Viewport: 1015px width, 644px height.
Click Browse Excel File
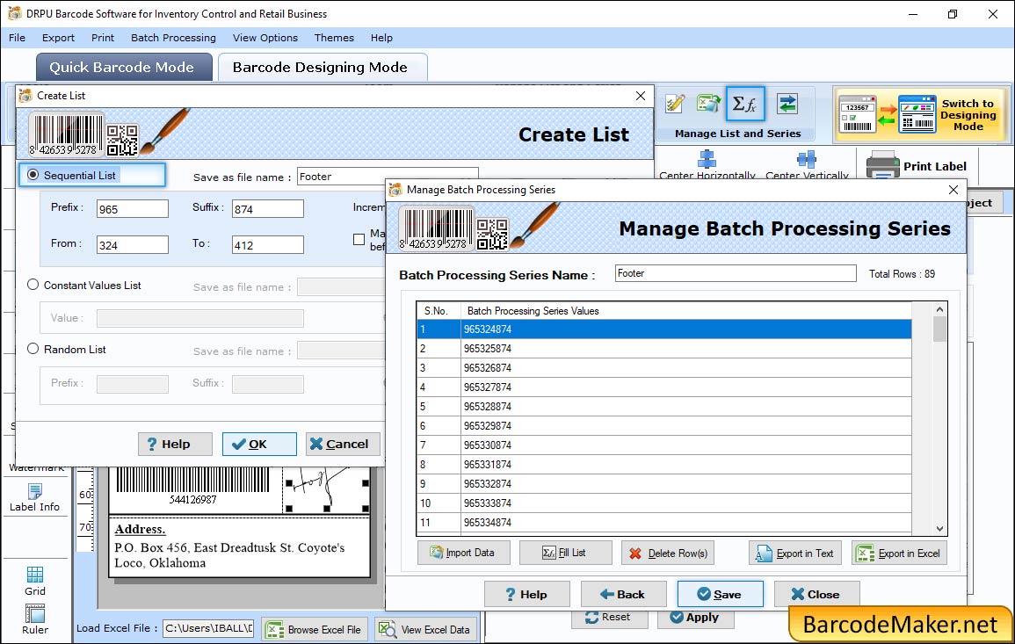coord(315,629)
